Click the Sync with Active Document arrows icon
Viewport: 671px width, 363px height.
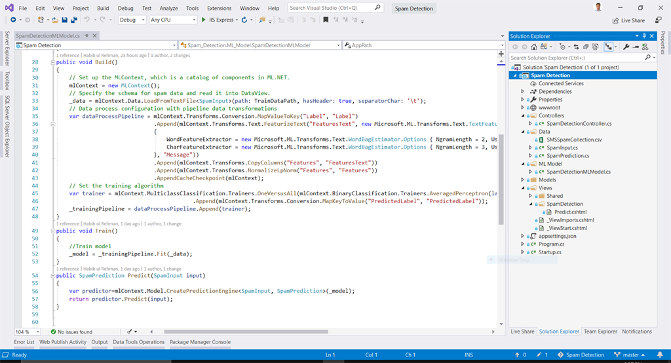pyautogui.click(x=575, y=47)
